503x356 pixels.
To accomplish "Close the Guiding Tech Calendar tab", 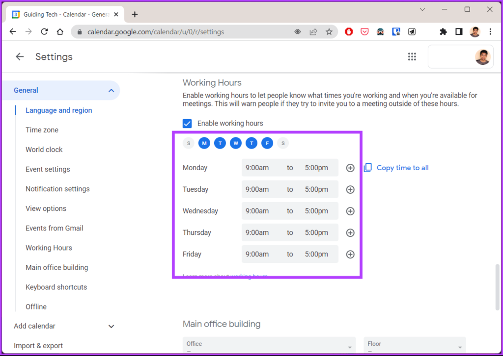I will [x=116, y=14].
